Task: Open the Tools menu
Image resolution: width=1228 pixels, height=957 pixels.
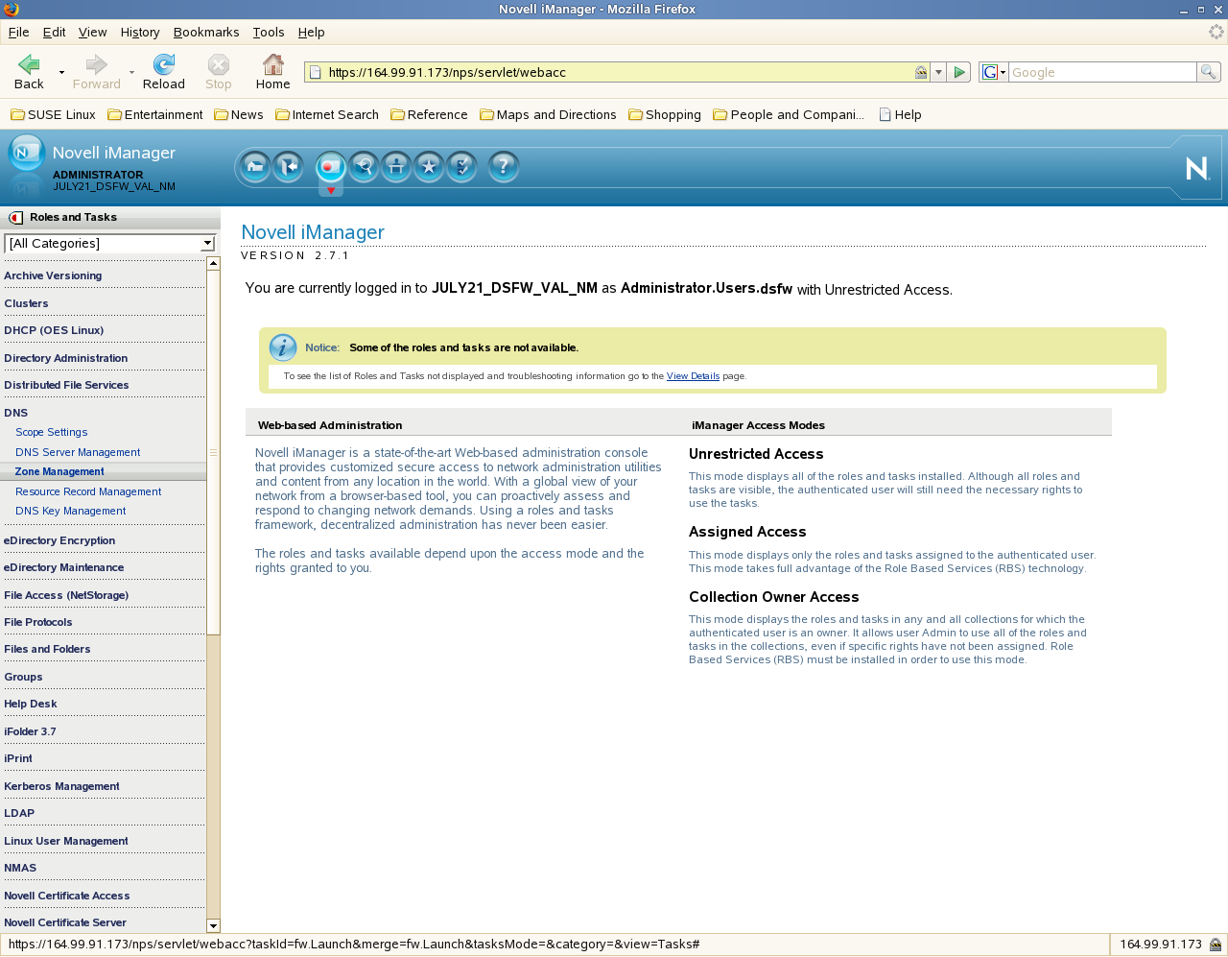Action: pyautogui.click(x=269, y=32)
